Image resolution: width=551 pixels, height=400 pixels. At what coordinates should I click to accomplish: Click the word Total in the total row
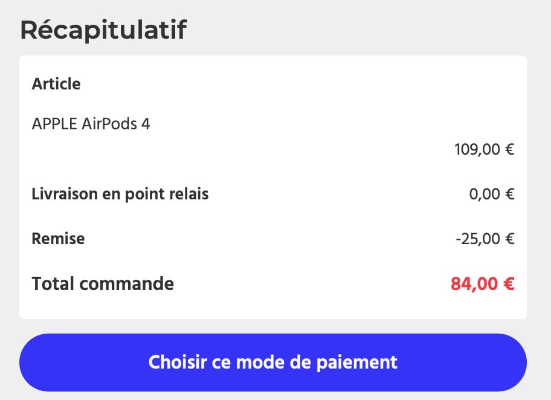51,283
